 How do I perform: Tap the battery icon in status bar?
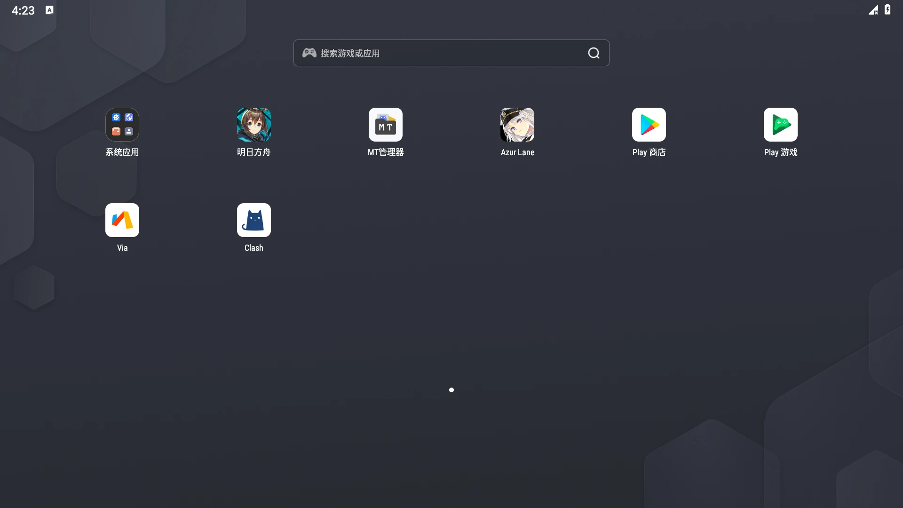[887, 10]
